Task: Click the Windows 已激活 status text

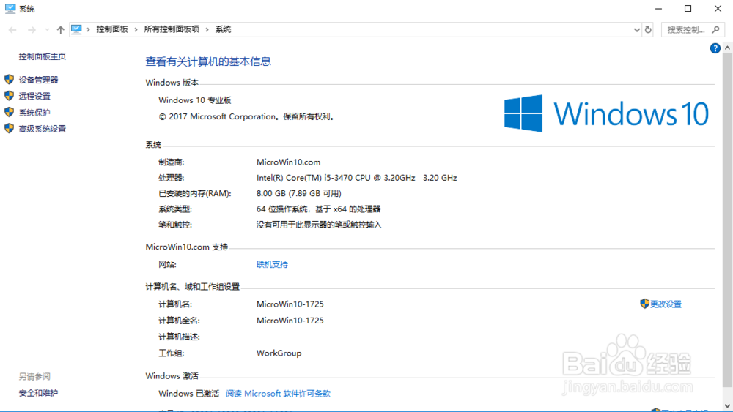Action: pos(189,394)
